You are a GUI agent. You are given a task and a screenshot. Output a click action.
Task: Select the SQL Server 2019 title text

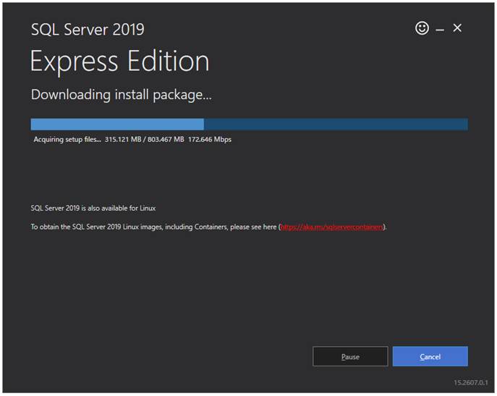pyautogui.click(x=88, y=30)
